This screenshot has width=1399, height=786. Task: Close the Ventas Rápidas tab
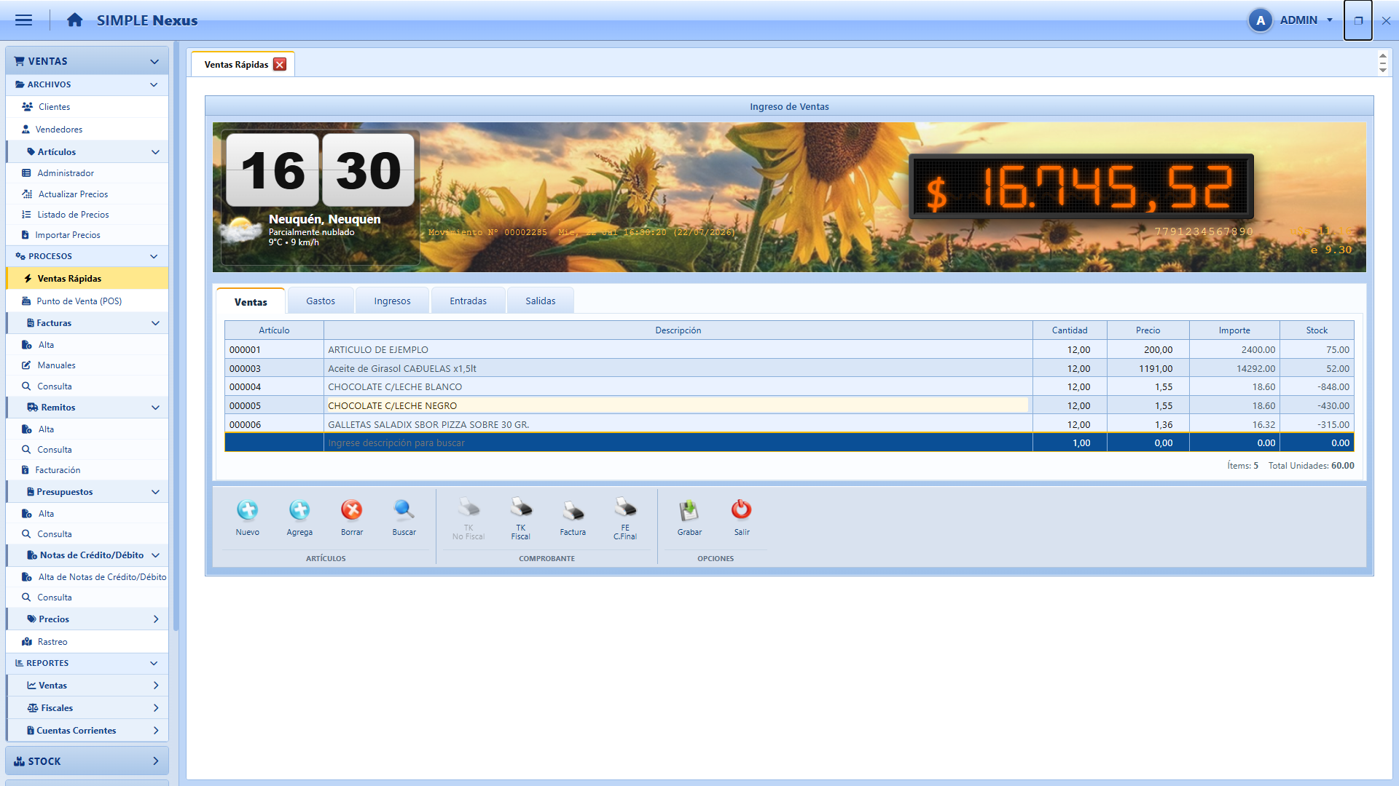[x=280, y=65]
